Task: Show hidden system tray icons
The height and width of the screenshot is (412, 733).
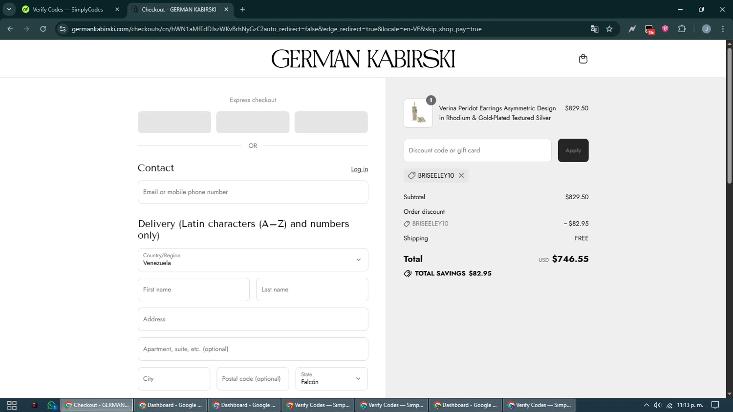Action: click(x=646, y=405)
